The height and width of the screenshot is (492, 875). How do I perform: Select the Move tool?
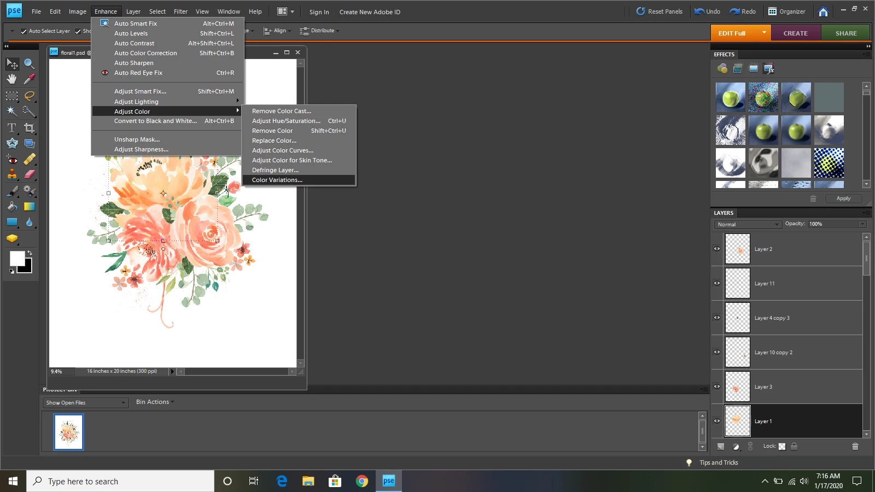(x=12, y=64)
